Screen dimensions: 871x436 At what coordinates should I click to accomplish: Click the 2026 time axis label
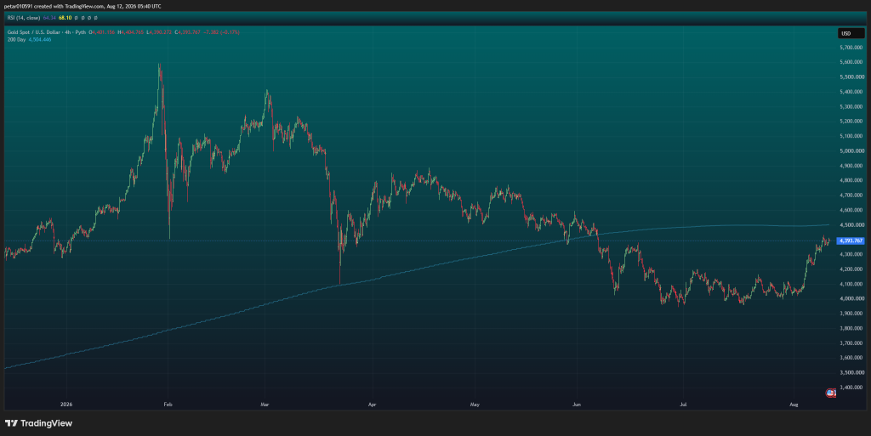pos(66,405)
